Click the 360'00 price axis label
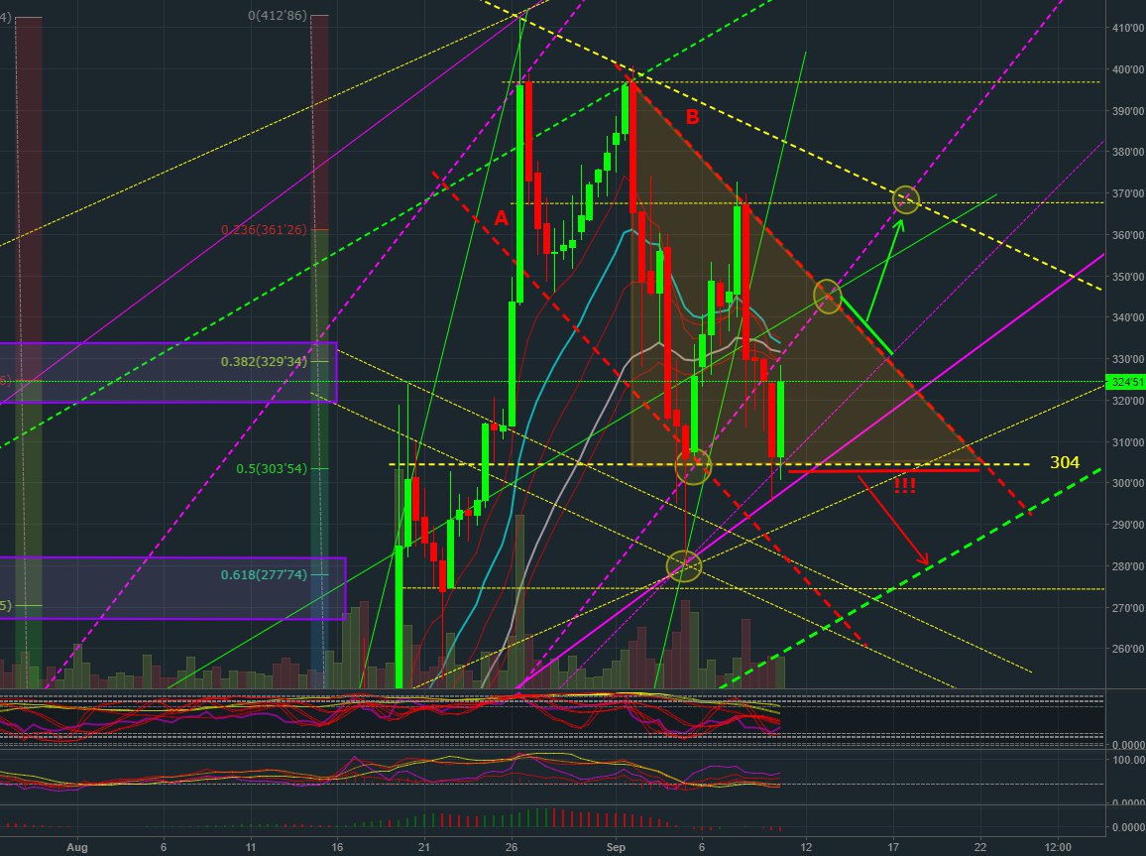1146x856 pixels. (x=1128, y=235)
